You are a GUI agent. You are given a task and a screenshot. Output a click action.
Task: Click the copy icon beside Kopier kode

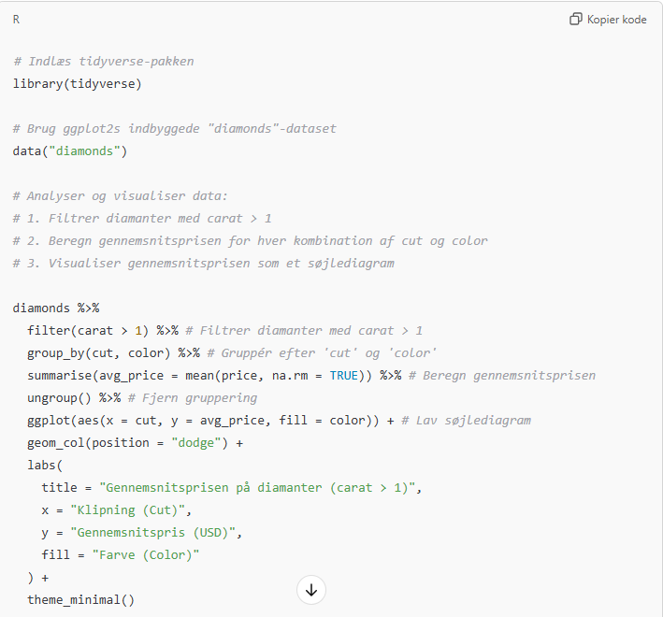point(576,20)
